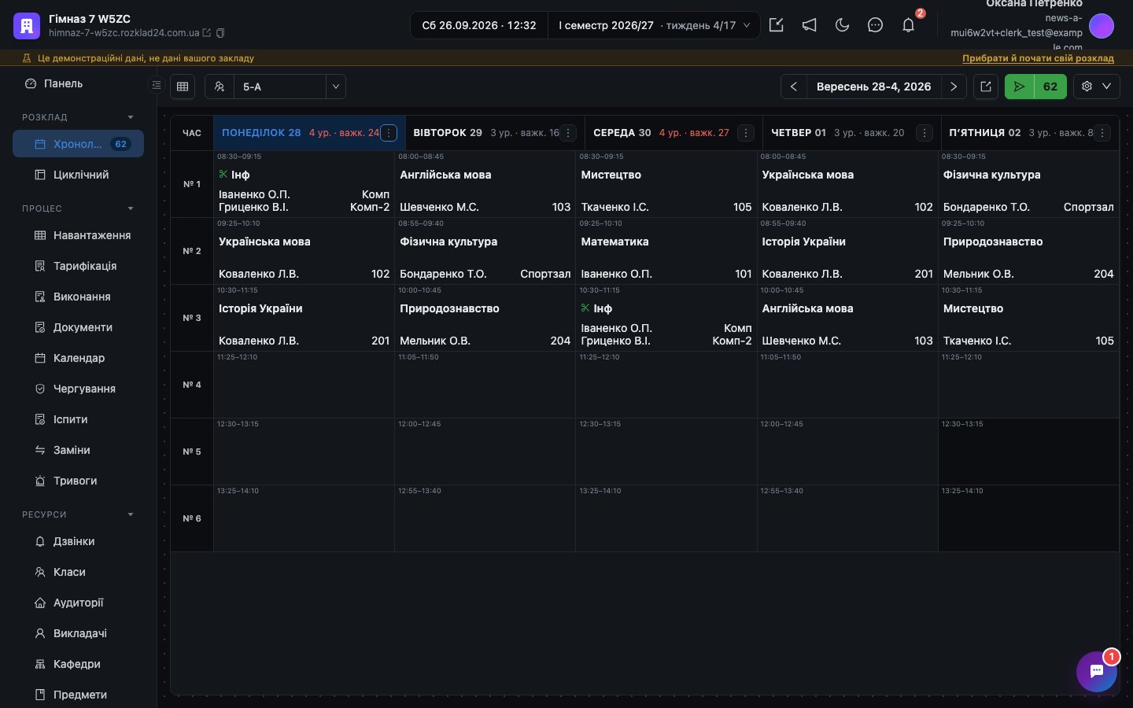Open the Навантаження menu item
The height and width of the screenshot is (708, 1133).
tap(78, 235)
